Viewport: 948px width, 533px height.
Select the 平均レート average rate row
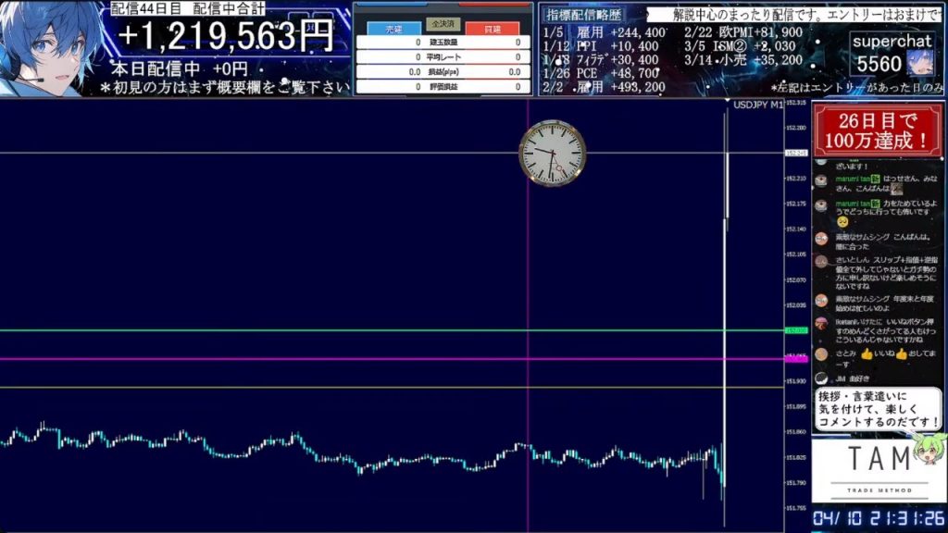[x=443, y=57]
